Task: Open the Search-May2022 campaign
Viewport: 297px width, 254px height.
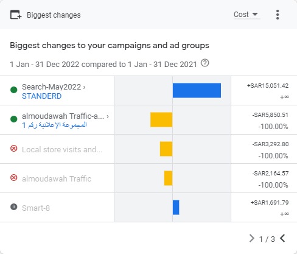Action: click(52, 87)
